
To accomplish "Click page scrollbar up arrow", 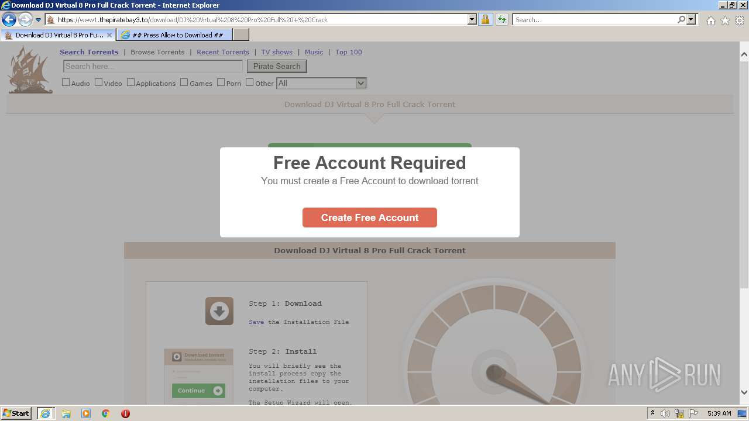I will tap(744, 55).
